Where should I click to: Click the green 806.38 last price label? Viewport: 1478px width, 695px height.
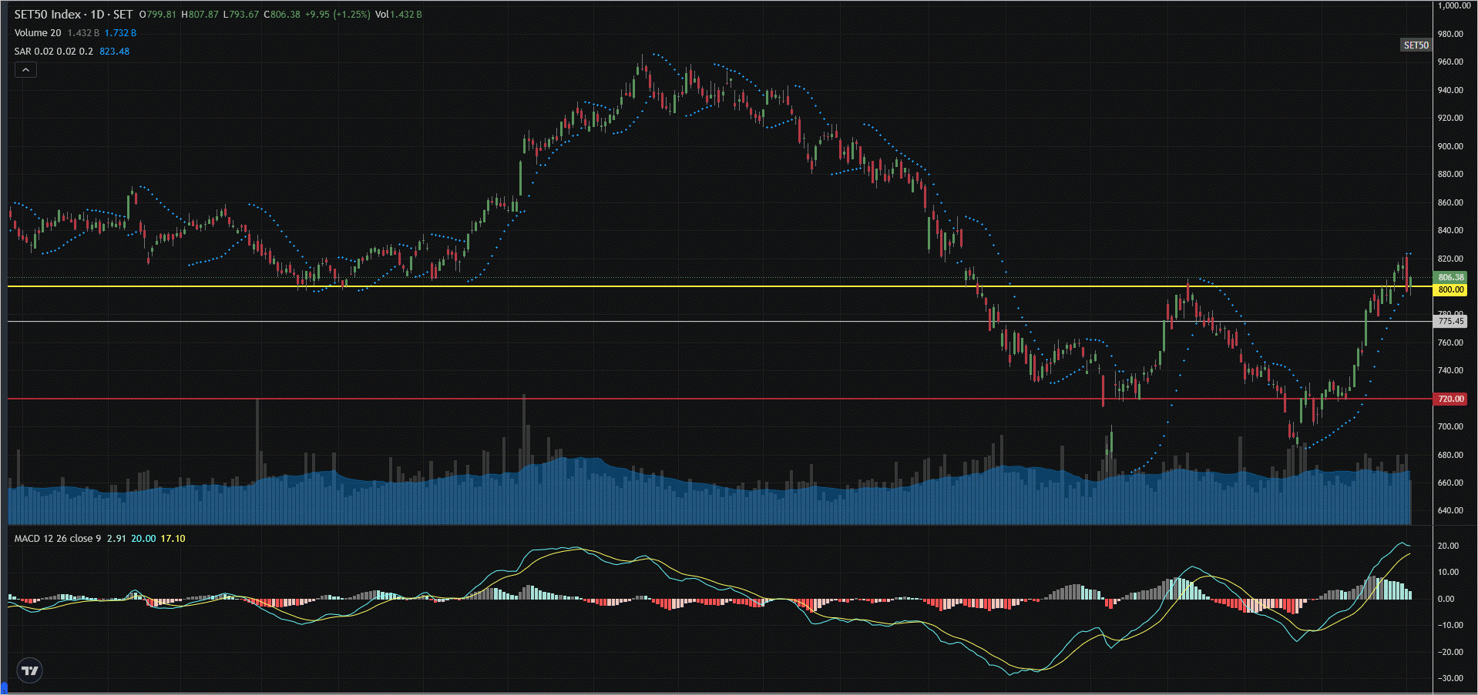click(x=1450, y=277)
